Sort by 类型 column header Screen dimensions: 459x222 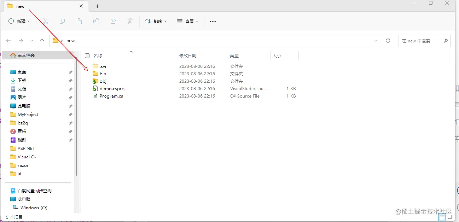coord(234,55)
